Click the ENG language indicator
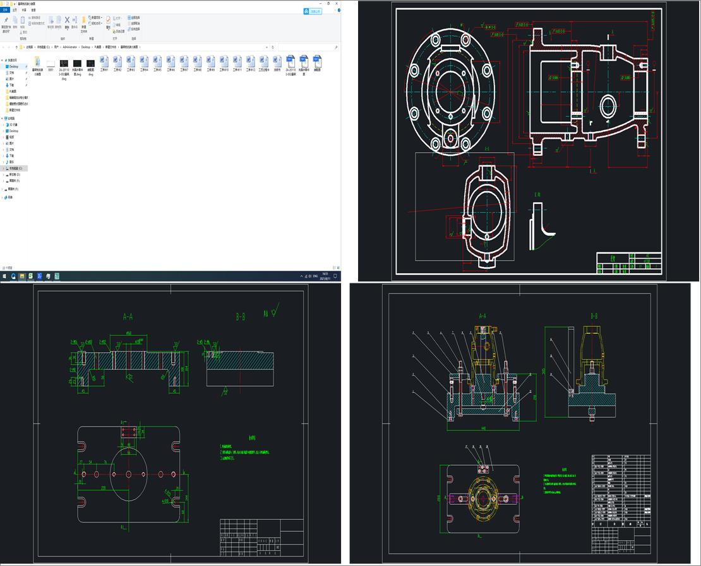The image size is (701, 566). (x=315, y=276)
